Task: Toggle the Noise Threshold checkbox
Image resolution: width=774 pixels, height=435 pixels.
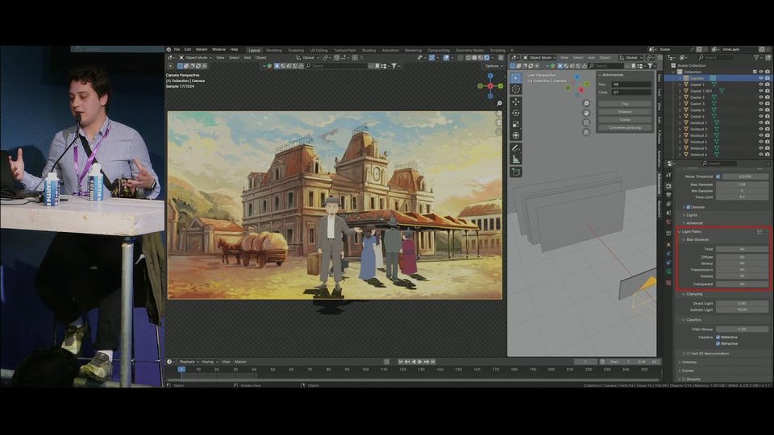Action: click(x=718, y=176)
